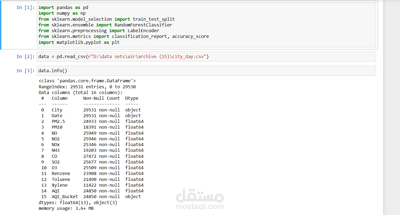The width and height of the screenshot is (400, 215).
Task: Place cursor on the train_test_split import line
Action: click(x=107, y=19)
